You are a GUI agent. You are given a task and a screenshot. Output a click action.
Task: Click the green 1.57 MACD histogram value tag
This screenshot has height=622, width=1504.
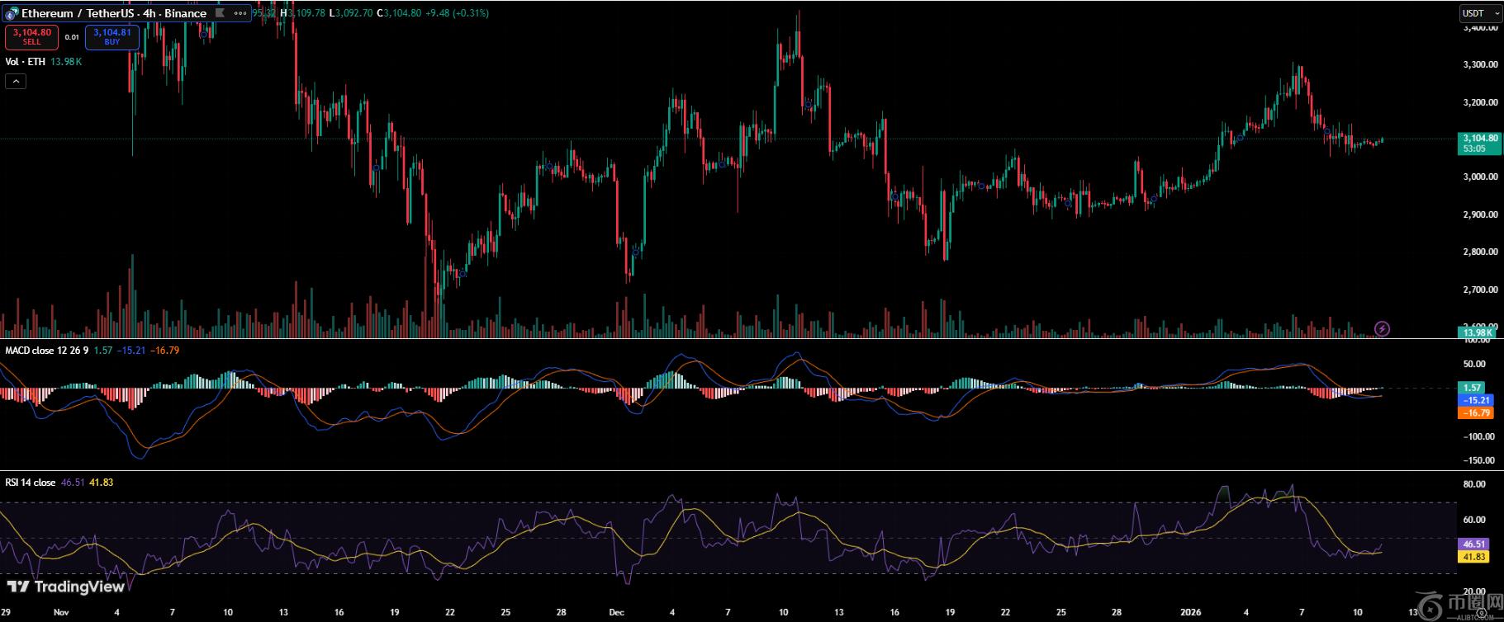[1473, 388]
